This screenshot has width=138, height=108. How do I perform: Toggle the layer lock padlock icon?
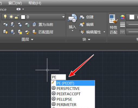click(x=17, y=17)
